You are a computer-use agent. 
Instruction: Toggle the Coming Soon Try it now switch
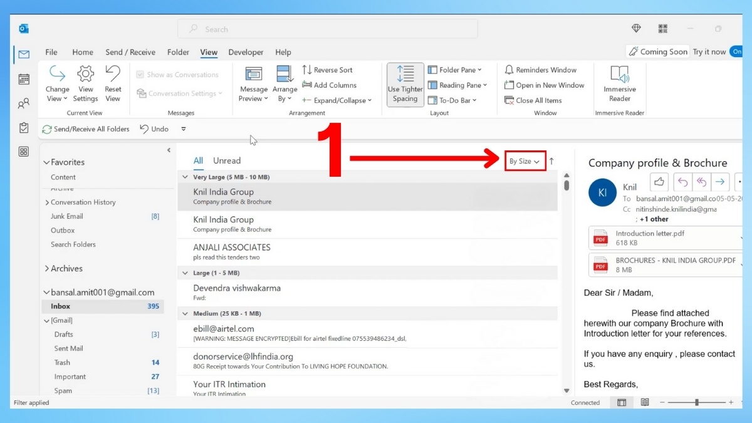[x=736, y=52]
